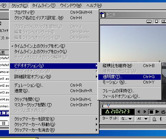166x139 pixels.
Task: Click the Stop button in monitor
Action: coord(151,112)
